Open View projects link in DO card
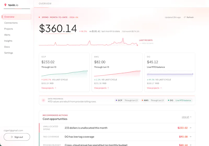209x146 pixels. click(x=154, y=88)
